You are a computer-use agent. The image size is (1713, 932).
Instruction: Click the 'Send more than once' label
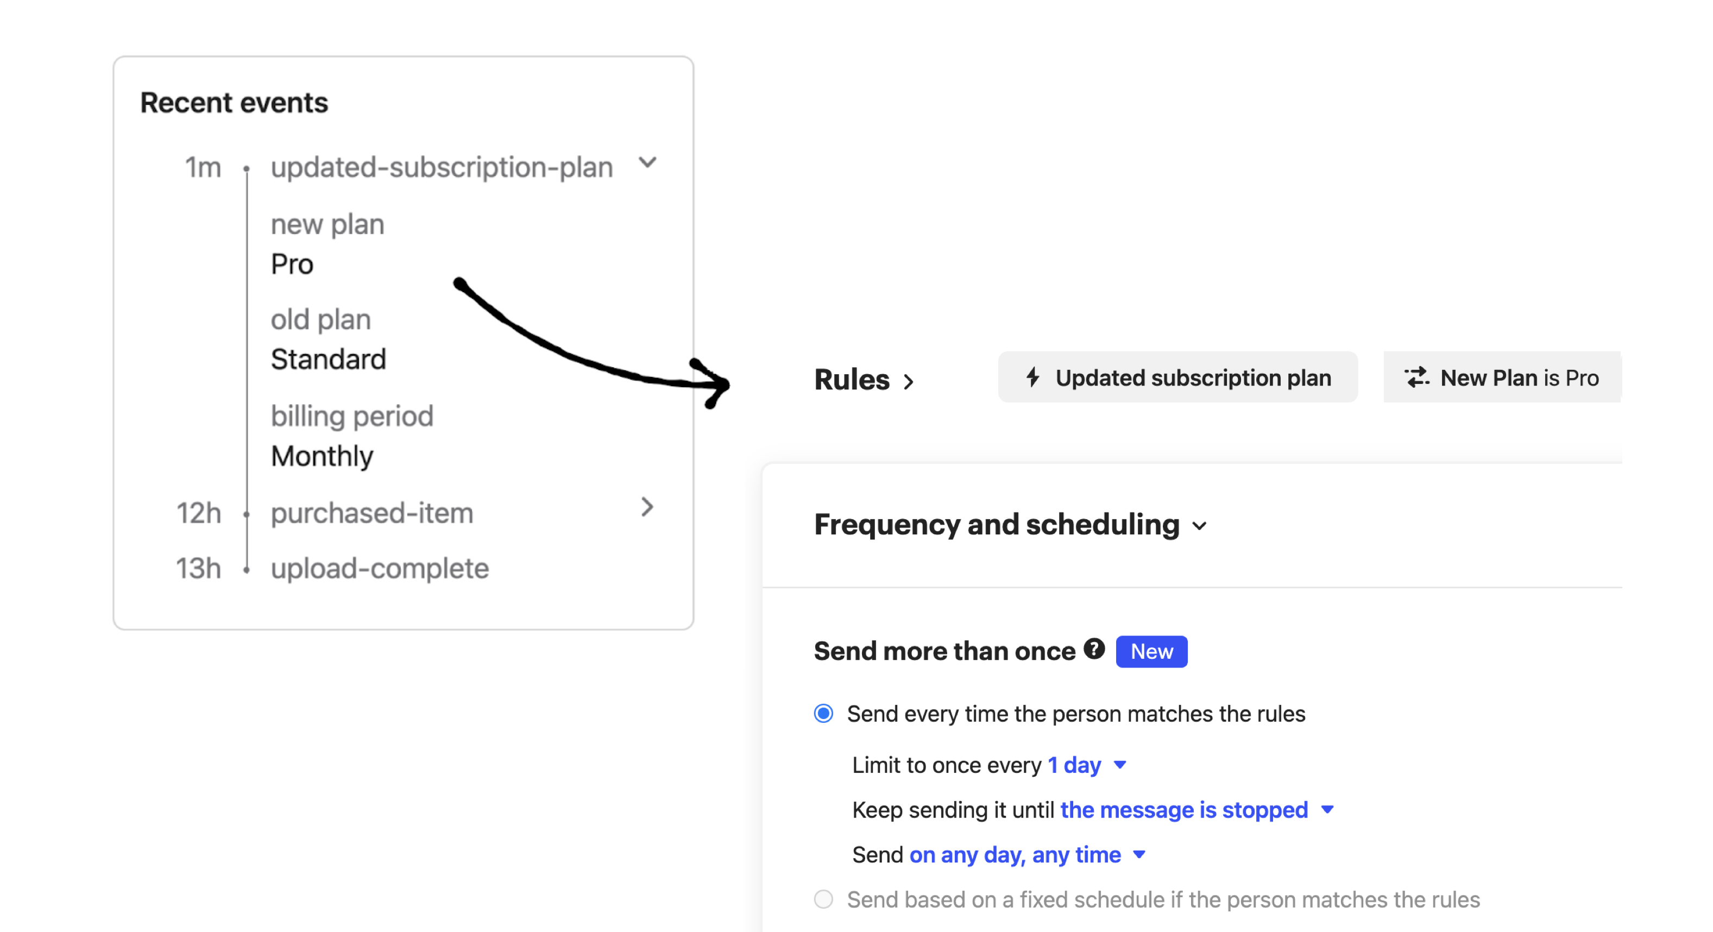(x=944, y=651)
